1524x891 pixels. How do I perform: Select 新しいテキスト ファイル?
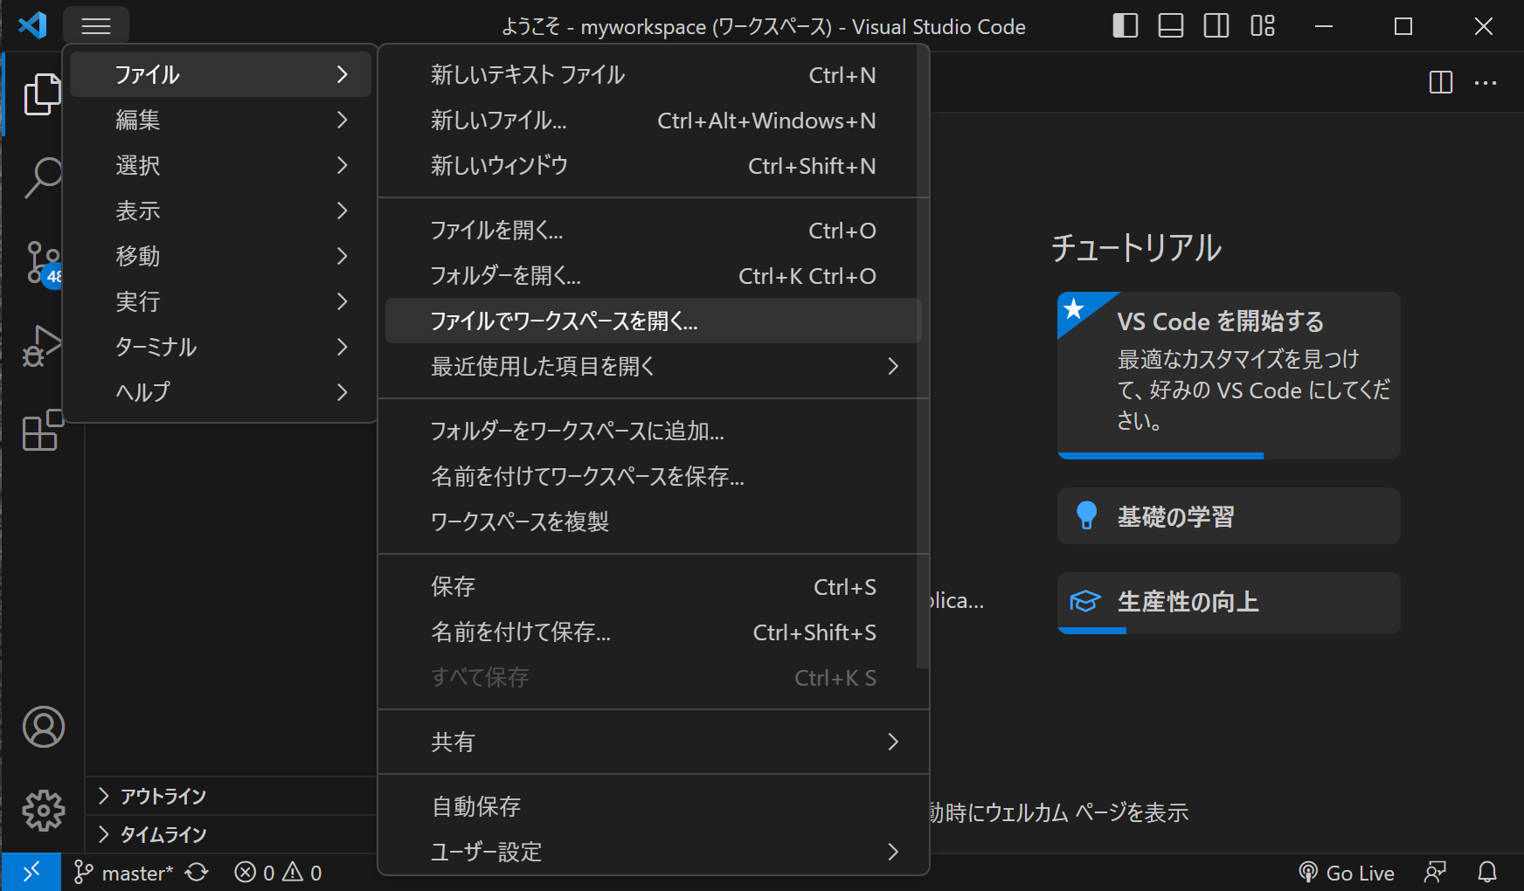coord(653,75)
